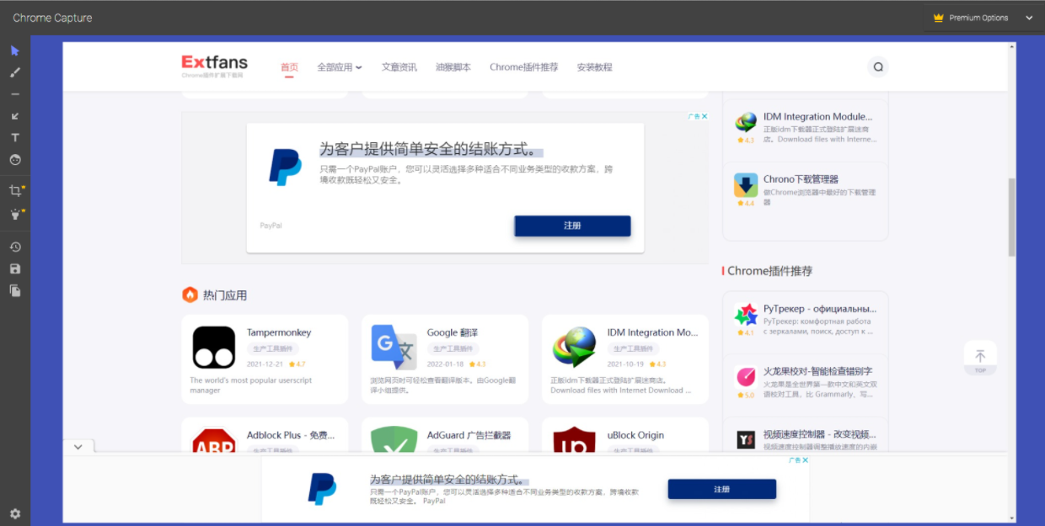Click the 热门应用 flame icon
The image size is (1045, 526).
(190, 295)
